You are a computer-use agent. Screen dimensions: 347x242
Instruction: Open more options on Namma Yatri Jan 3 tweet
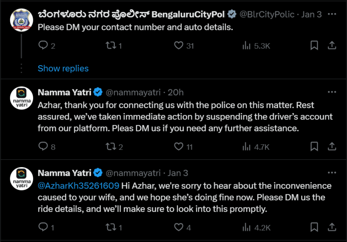[x=332, y=173]
